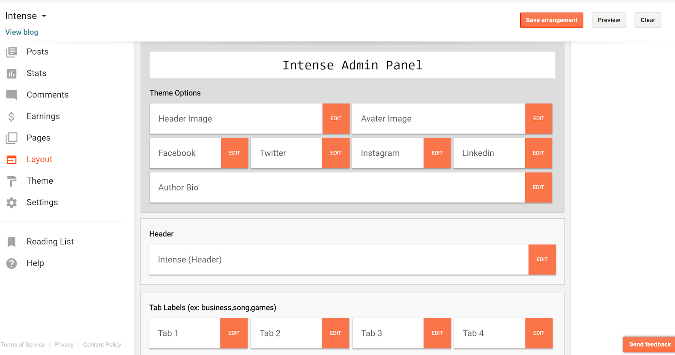Click the Theme paint roller icon
675x355 pixels.
click(x=12, y=181)
